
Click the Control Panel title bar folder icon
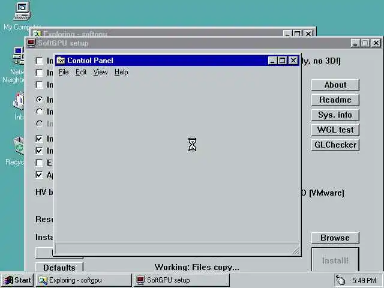(61, 60)
